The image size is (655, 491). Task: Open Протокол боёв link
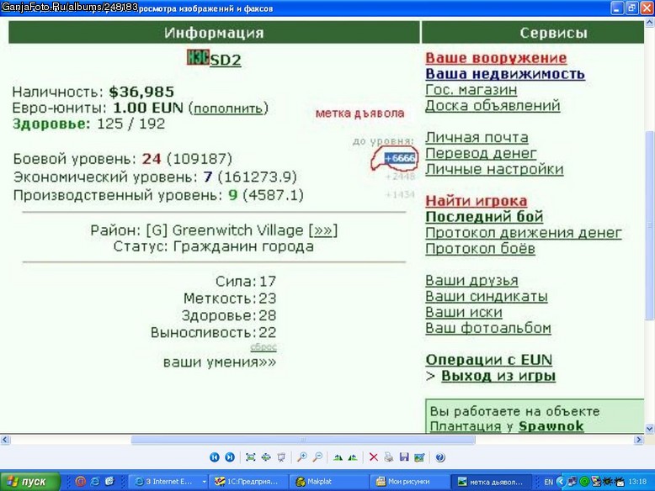[x=480, y=249]
